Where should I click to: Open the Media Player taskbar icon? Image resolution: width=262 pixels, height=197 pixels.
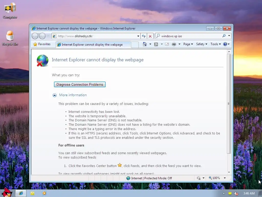[44, 193]
